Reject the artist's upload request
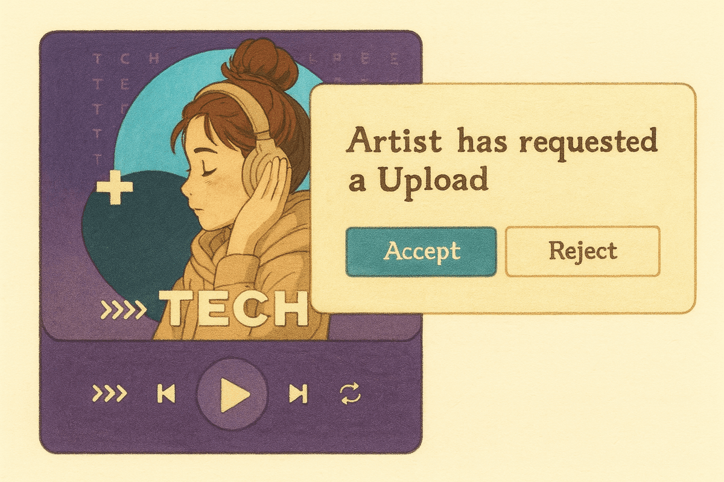The width and height of the screenshot is (724, 482). pos(582,251)
